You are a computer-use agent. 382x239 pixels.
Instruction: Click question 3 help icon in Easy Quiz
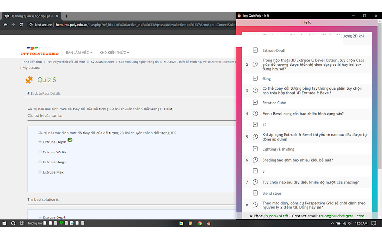[255, 90]
